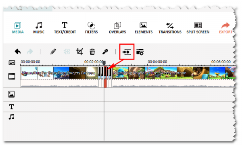
Task: Click the playhead marker on the ruler
Action: [104, 63]
